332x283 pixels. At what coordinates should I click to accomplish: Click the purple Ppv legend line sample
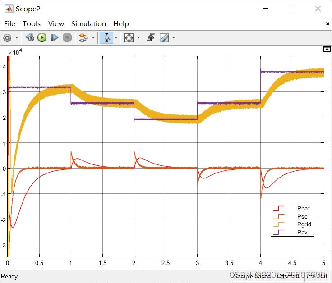[279, 232]
